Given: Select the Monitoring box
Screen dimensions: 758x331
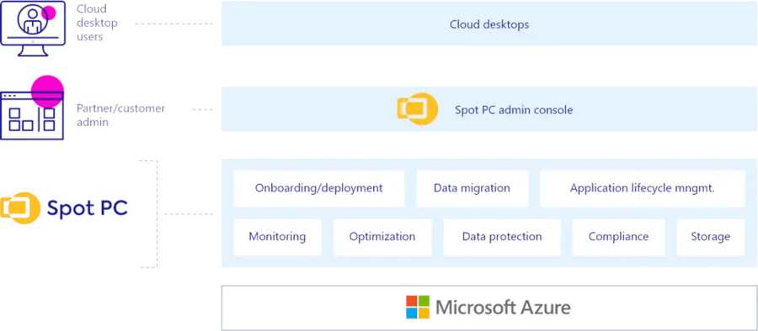Looking at the screenshot, I should click(x=277, y=237).
